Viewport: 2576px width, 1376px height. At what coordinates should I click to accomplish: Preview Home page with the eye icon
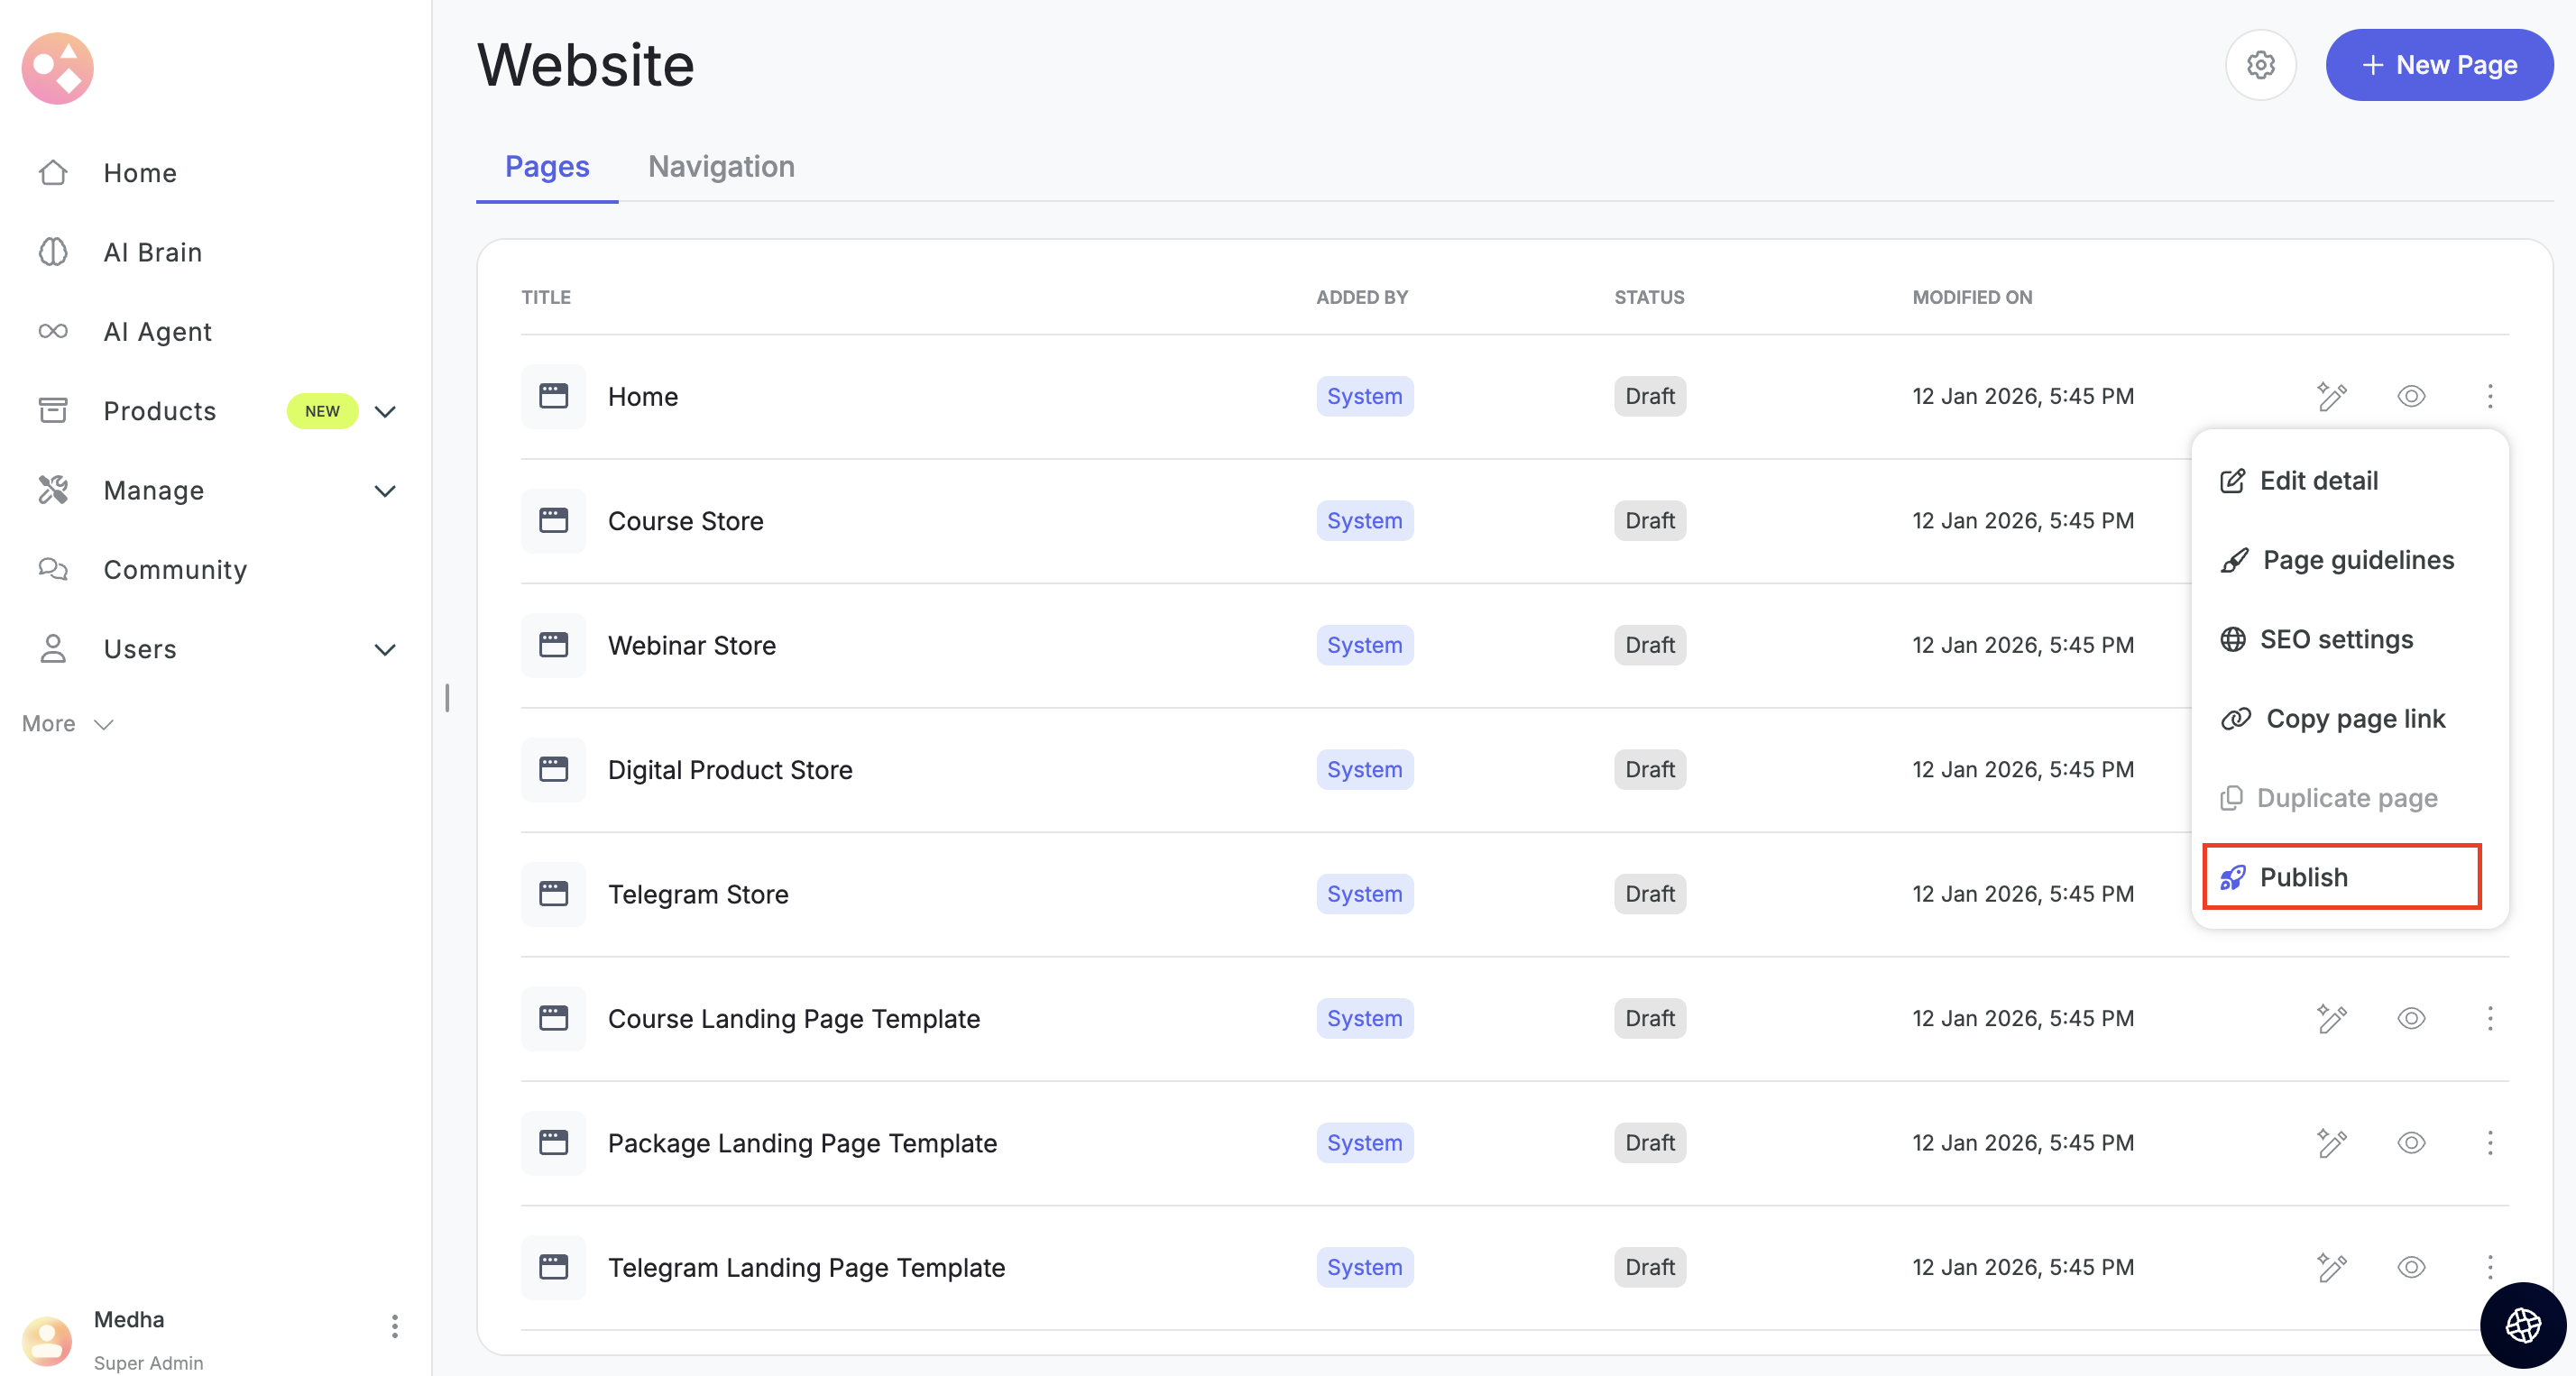click(2411, 396)
